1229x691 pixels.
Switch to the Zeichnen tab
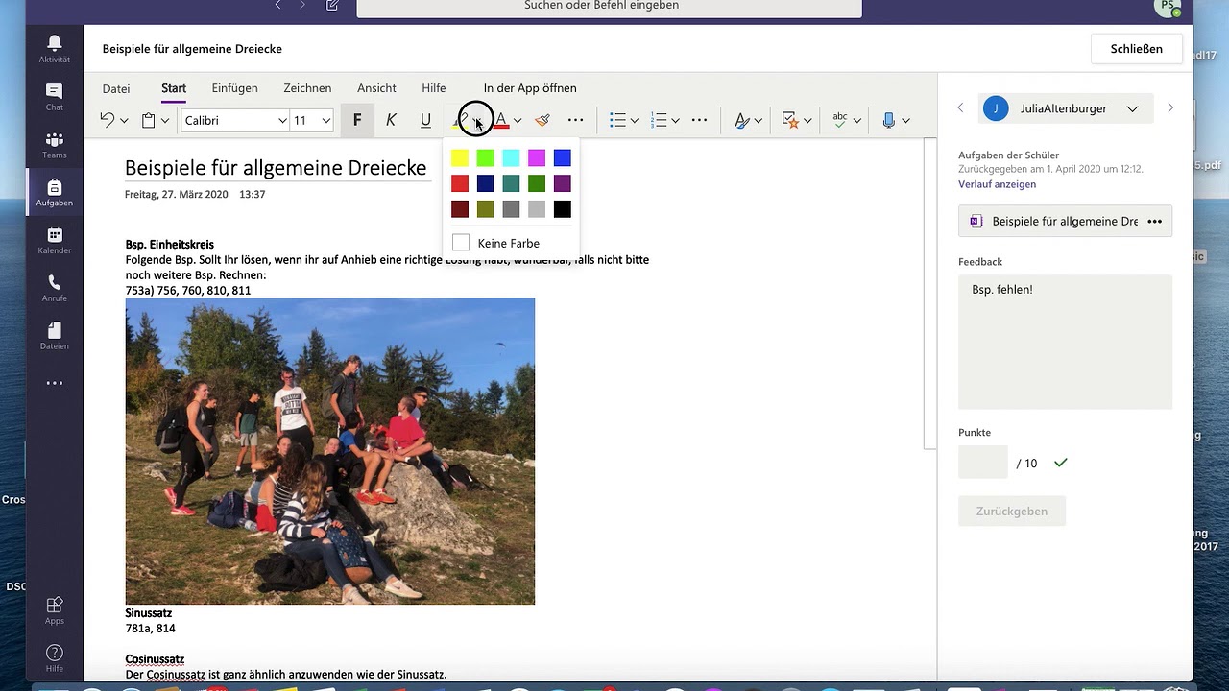click(307, 88)
